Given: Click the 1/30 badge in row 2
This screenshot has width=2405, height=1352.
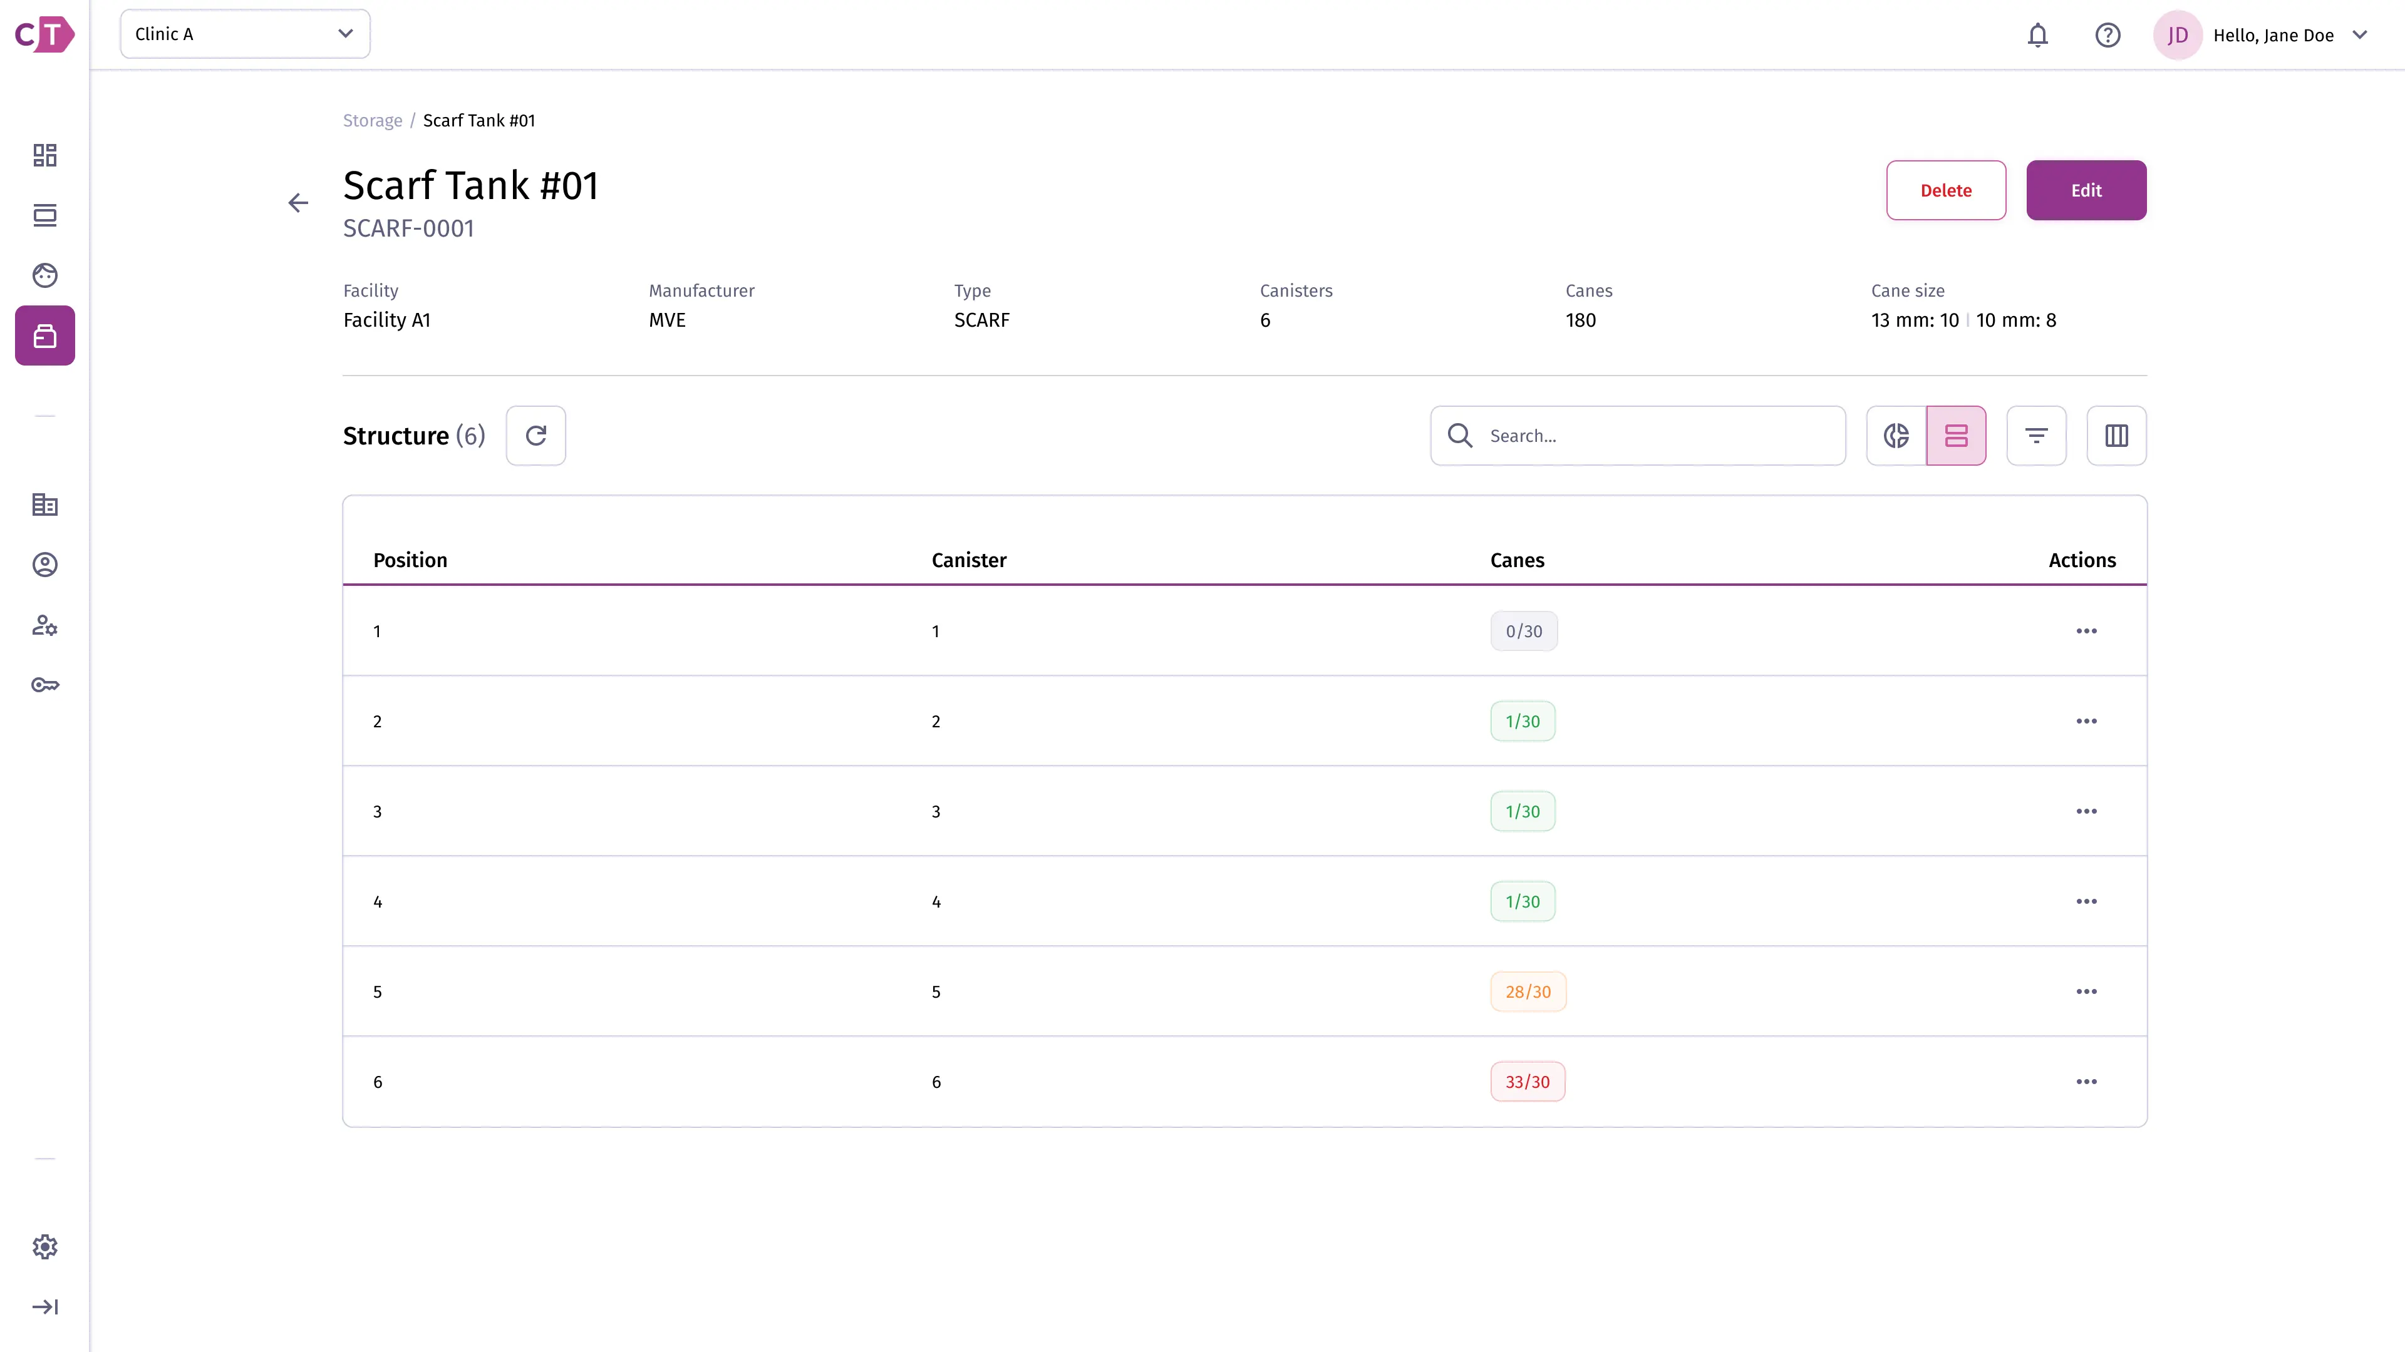Looking at the screenshot, I should pos(1523,721).
